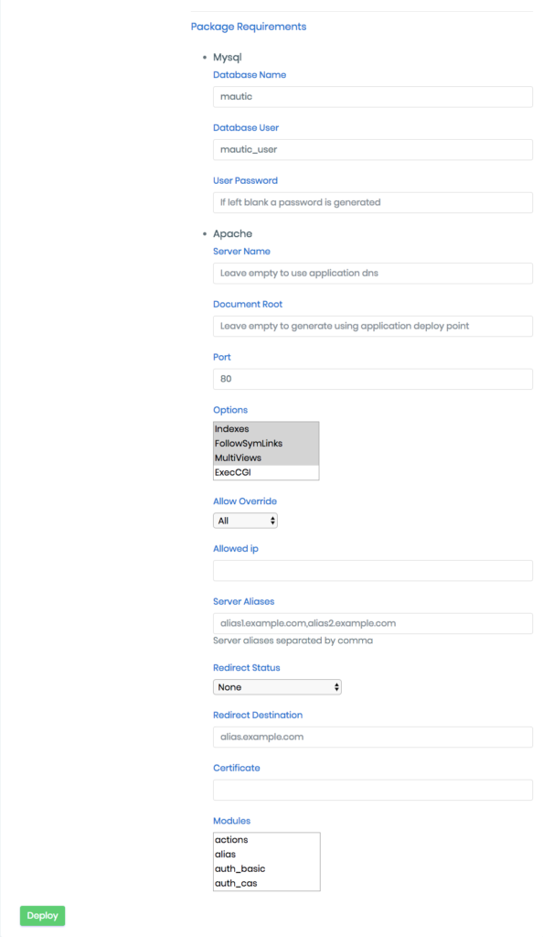Click the Database Name input field
This screenshot has height=937, width=543.
tap(372, 97)
